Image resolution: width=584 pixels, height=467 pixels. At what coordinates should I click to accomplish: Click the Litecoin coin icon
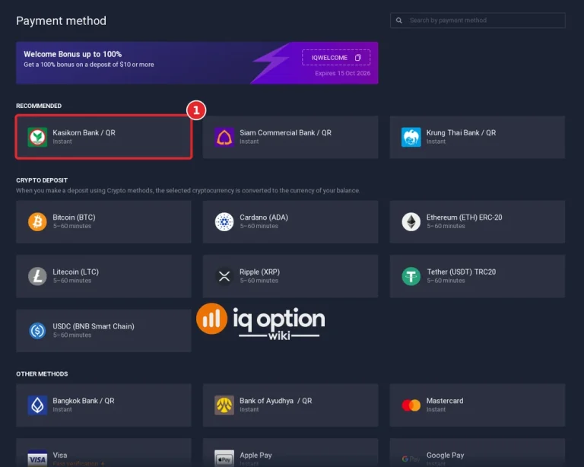[x=37, y=276]
